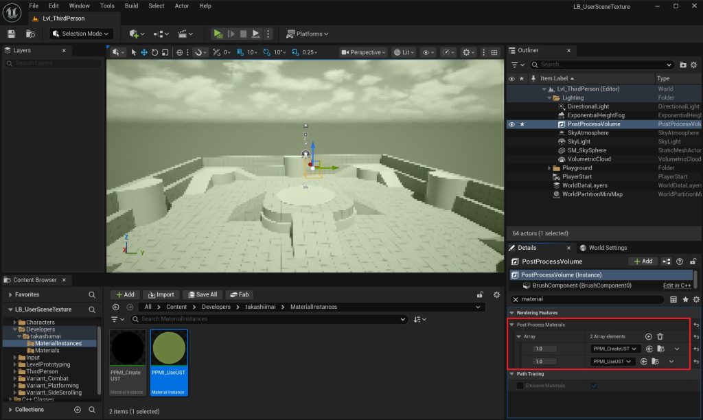Viewport: 703px width, 420px height.
Task: Reset Post Process Materials to default
Action: click(x=696, y=325)
